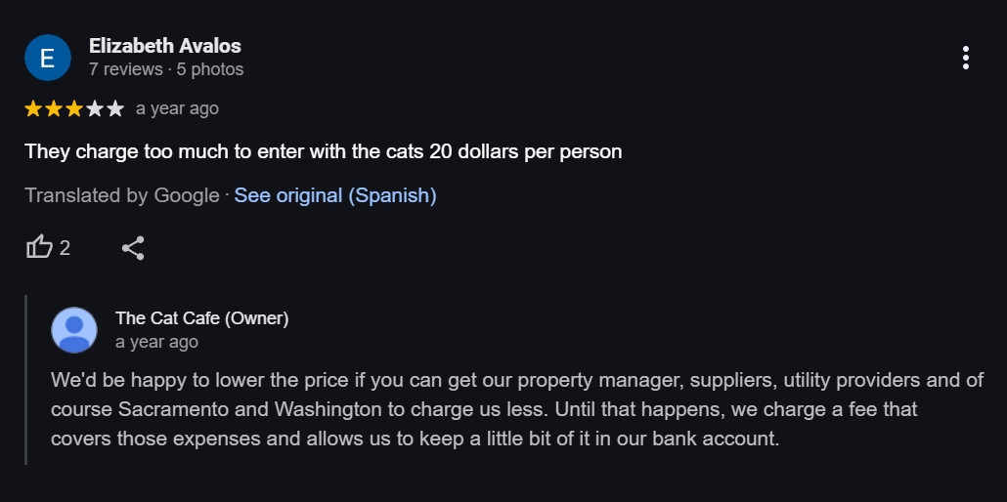The width and height of the screenshot is (1007, 502).
Task: Click "The Cat Cafe (Owner)" name
Action: (201, 318)
